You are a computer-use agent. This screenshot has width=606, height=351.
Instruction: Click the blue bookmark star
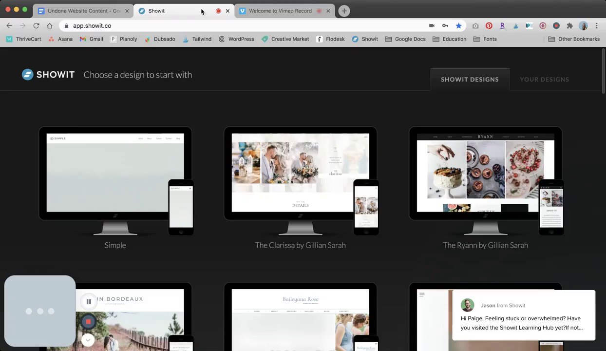[458, 26]
